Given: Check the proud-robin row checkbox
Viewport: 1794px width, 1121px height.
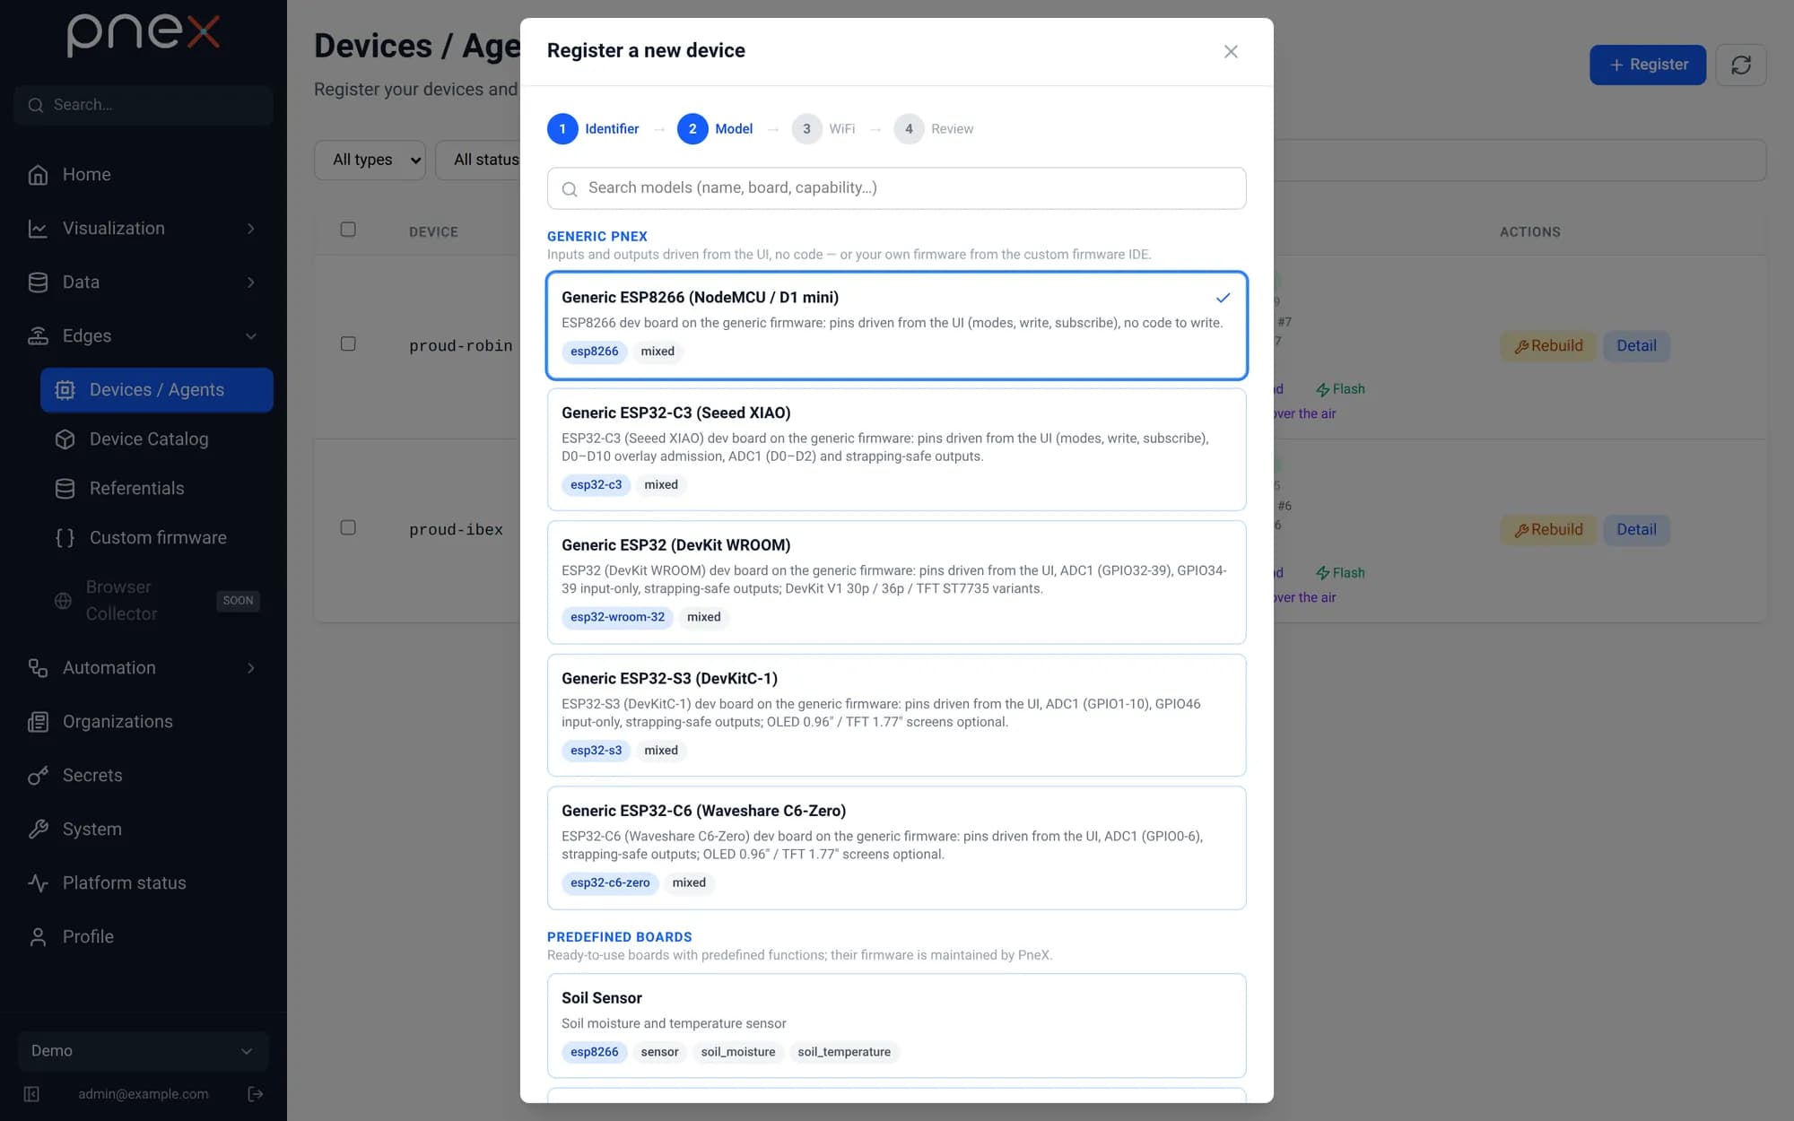Looking at the screenshot, I should click(x=348, y=343).
